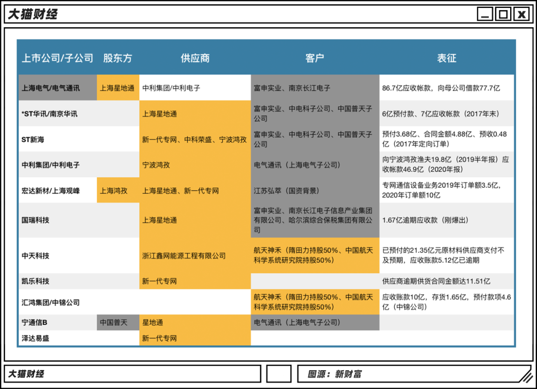Click the 专网通信设备业务2019年订单额 cell
Viewport: 537px width, 389px height.
(447, 190)
